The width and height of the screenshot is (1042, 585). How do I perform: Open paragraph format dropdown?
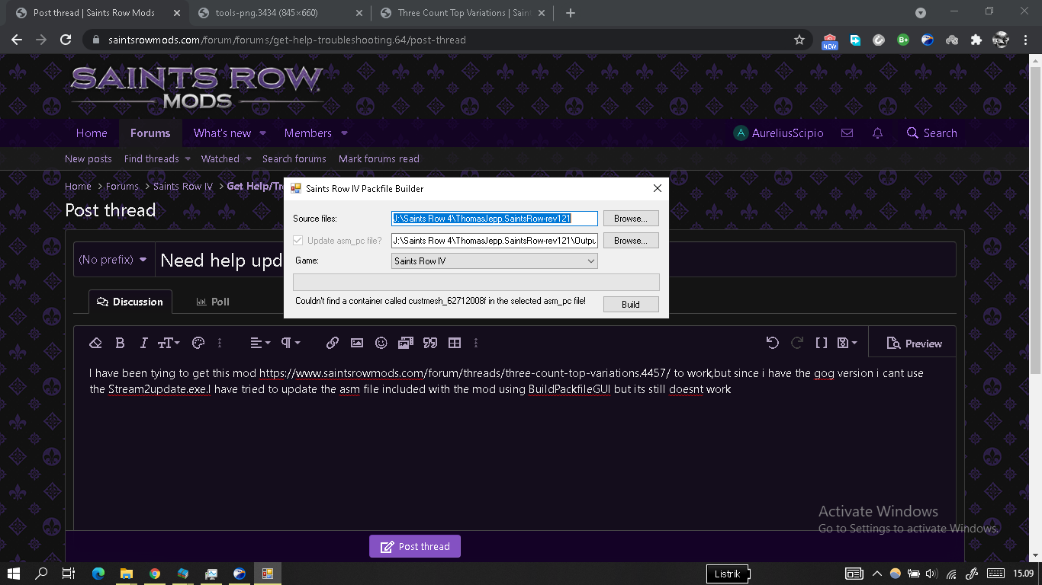(291, 344)
